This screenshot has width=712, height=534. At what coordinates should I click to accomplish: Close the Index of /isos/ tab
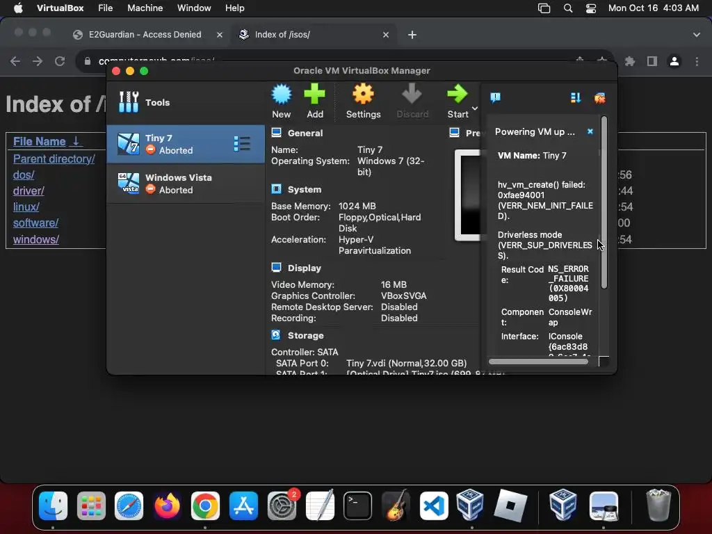click(385, 35)
